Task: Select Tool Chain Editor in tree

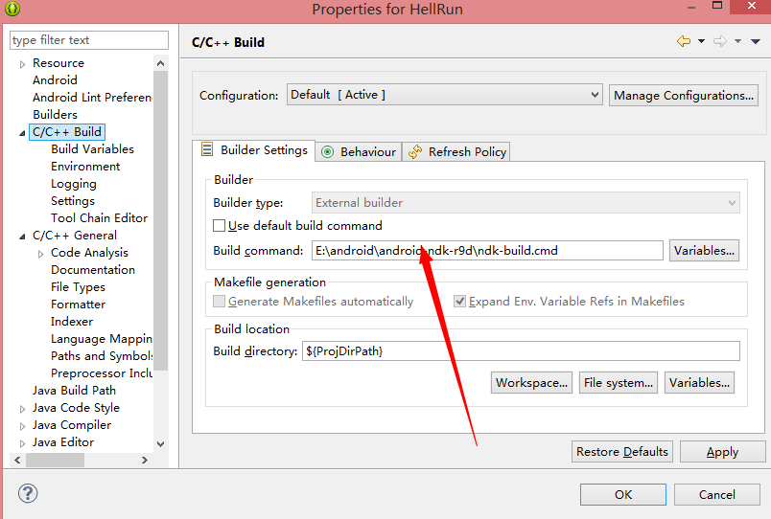Action: [99, 218]
